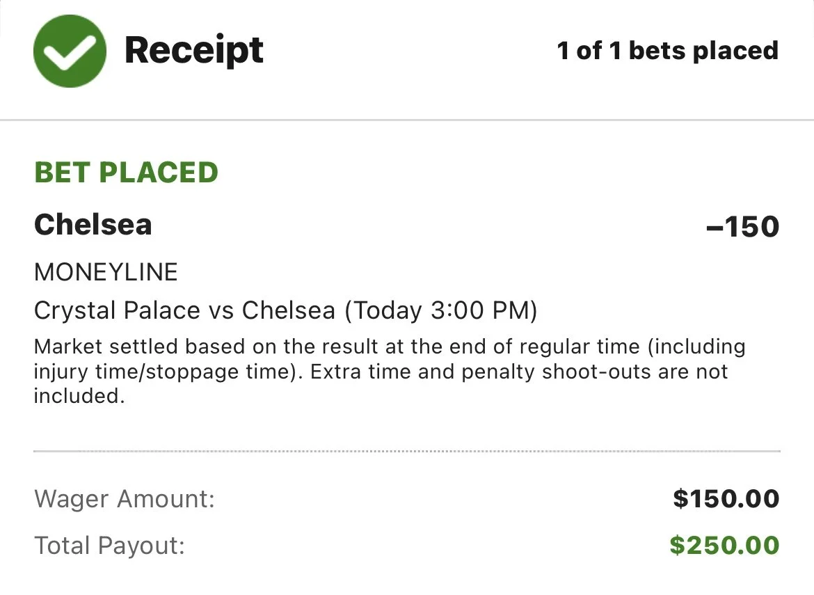The image size is (814, 595).
Task: Click the "Total Payout:" label
Action: click(x=109, y=545)
